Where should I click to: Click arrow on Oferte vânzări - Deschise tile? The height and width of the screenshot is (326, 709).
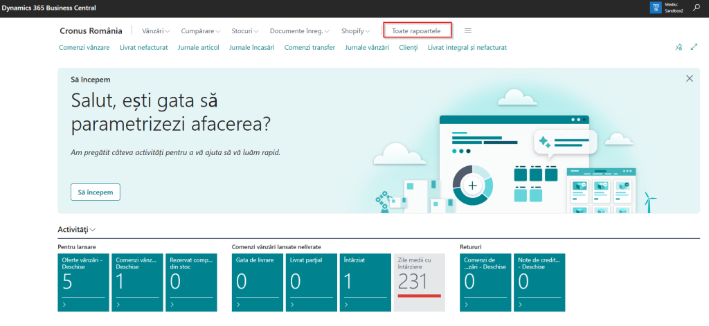(x=64, y=305)
